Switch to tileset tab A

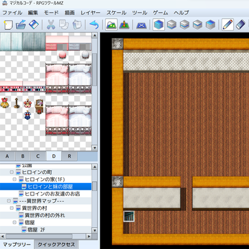(7, 156)
